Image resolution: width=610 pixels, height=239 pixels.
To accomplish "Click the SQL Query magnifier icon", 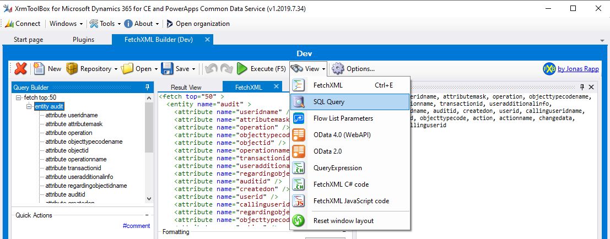I will click(299, 102).
